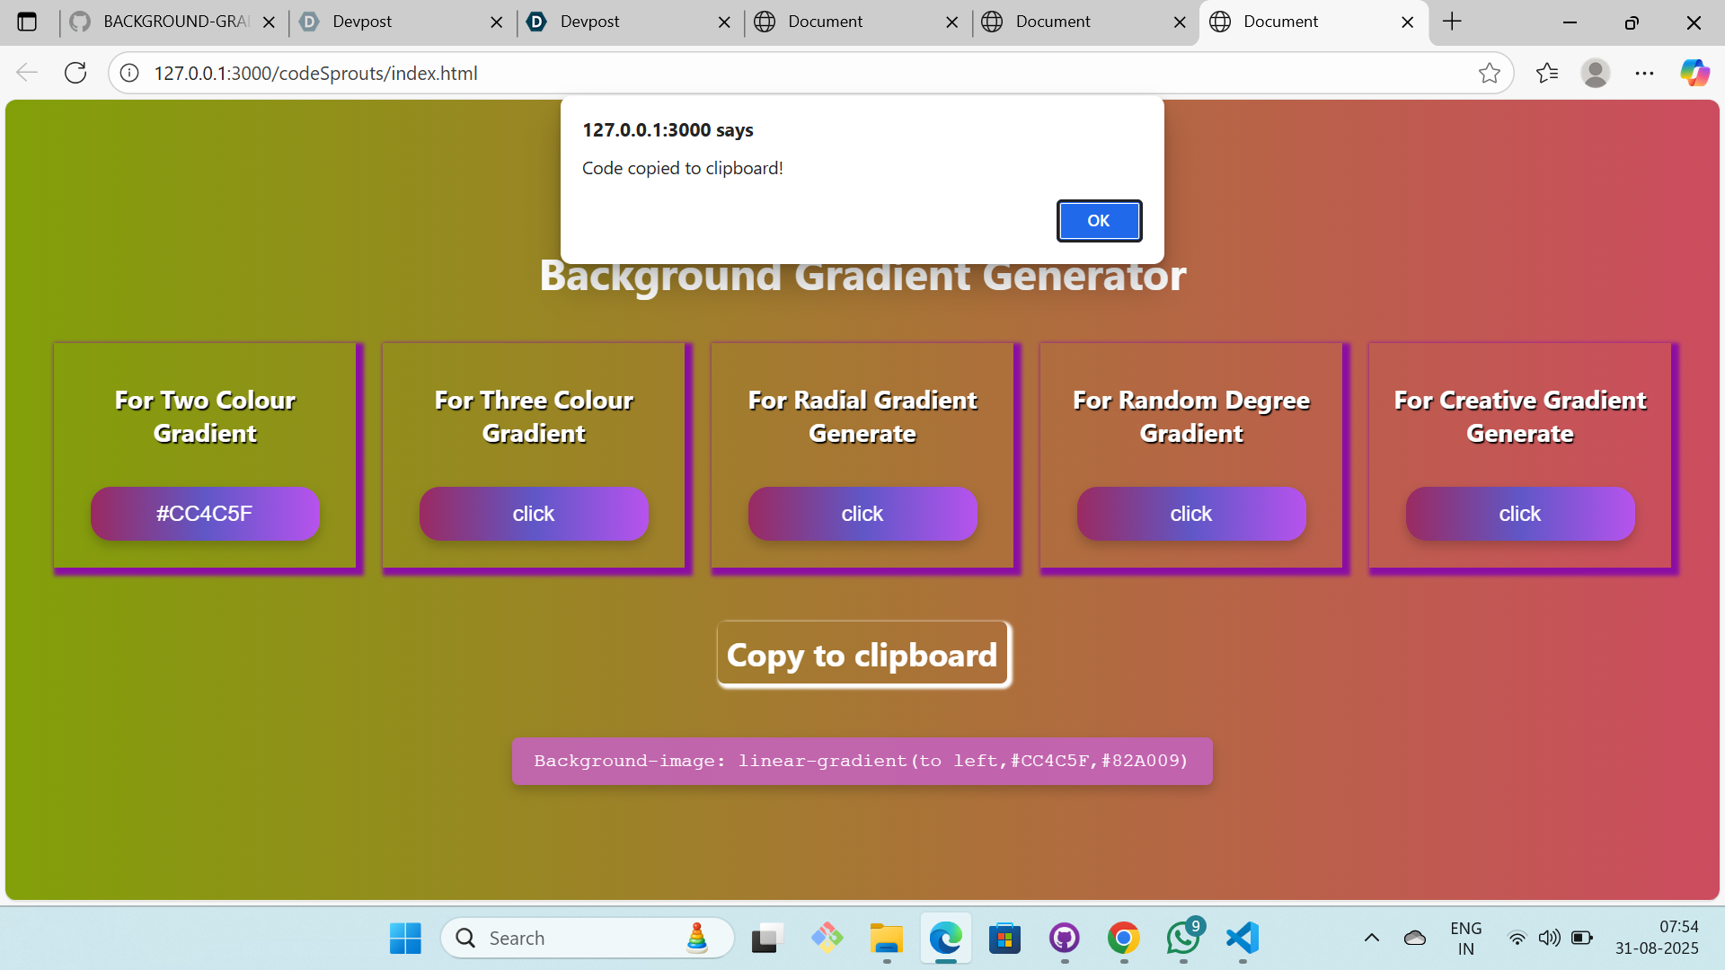
Task: Open a new browser tab
Action: coord(1452,22)
